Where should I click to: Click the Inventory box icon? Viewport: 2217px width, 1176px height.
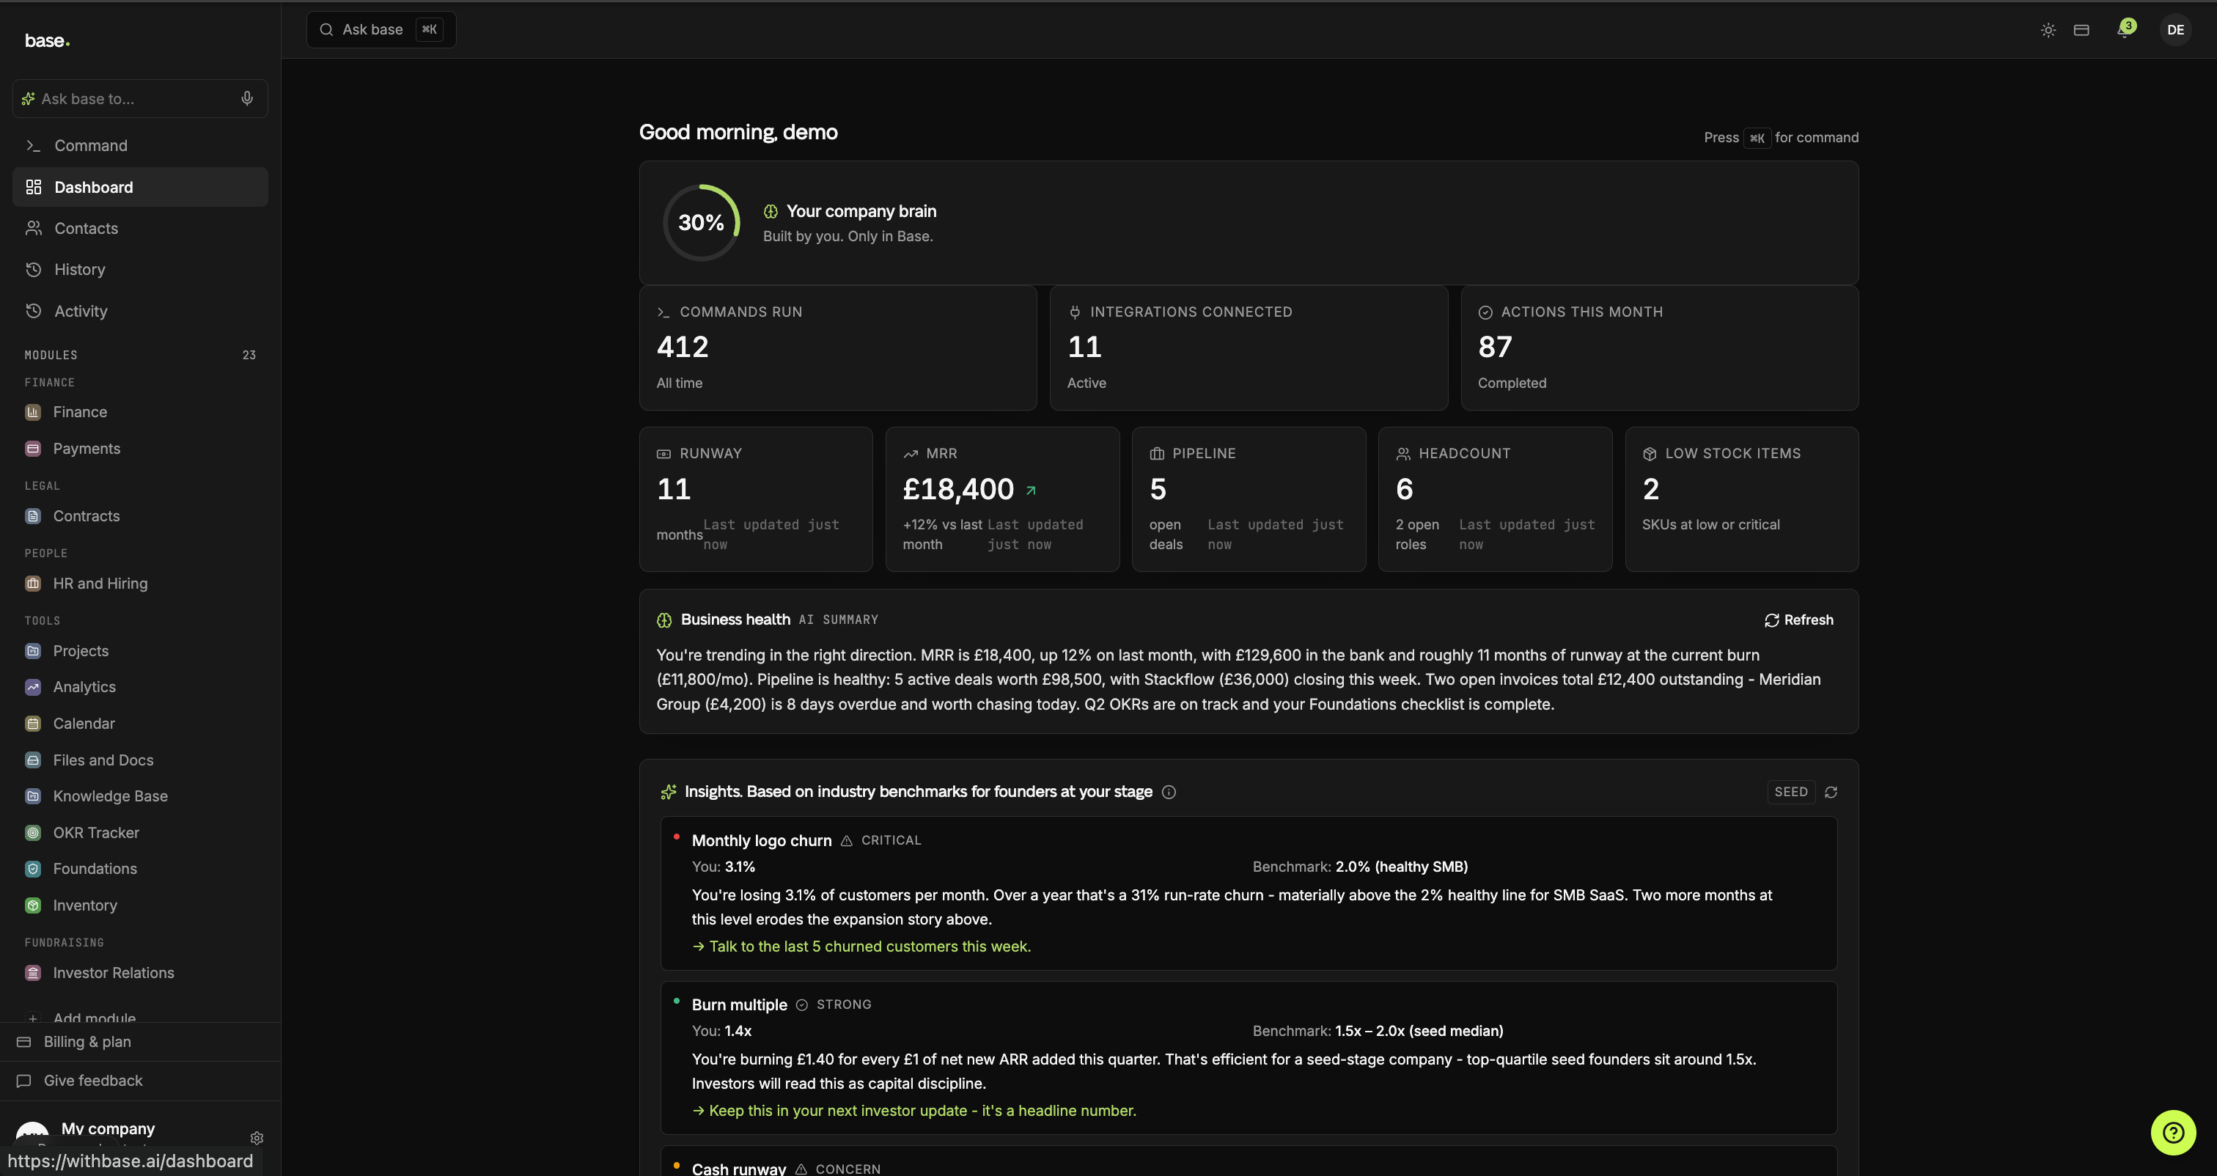(x=33, y=905)
